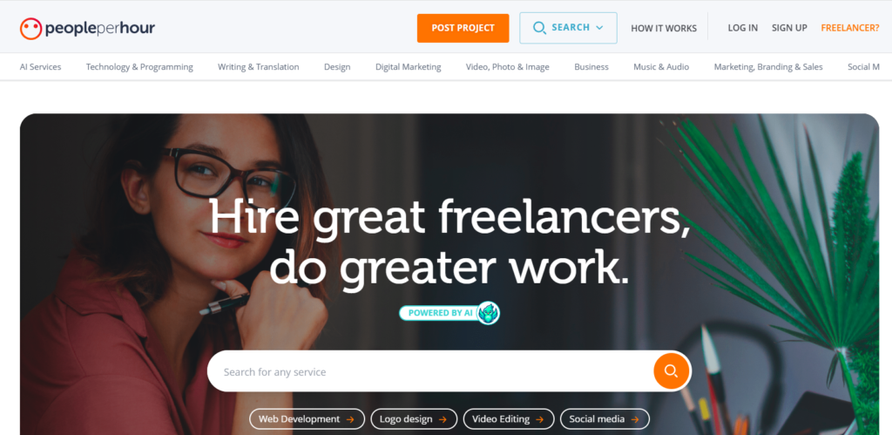Image resolution: width=892 pixels, height=435 pixels.
Task: Select the Digital Marketing category
Action: [x=408, y=67]
